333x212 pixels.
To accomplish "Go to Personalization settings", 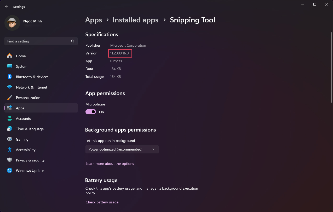I will coord(41,98).
